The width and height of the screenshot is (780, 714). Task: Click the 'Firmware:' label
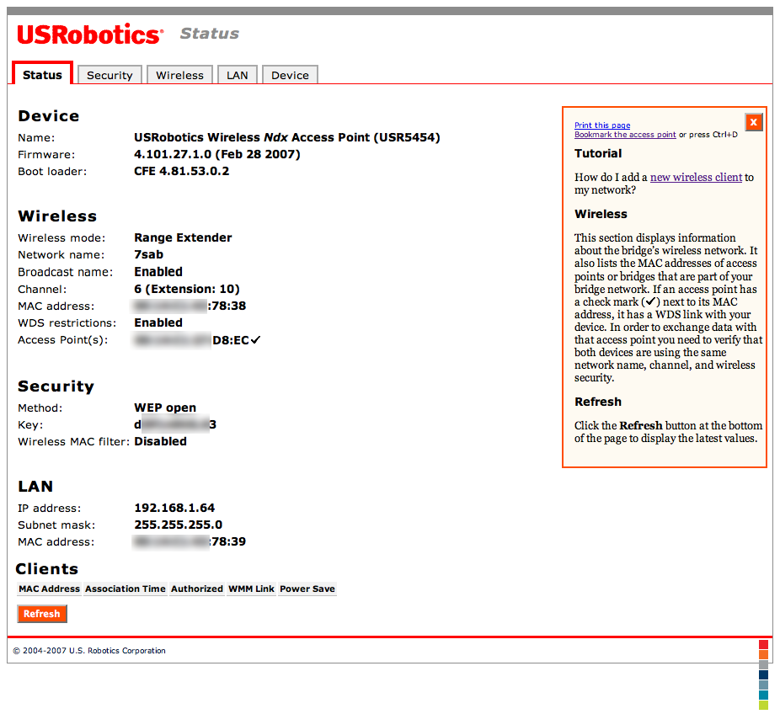[x=46, y=155]
